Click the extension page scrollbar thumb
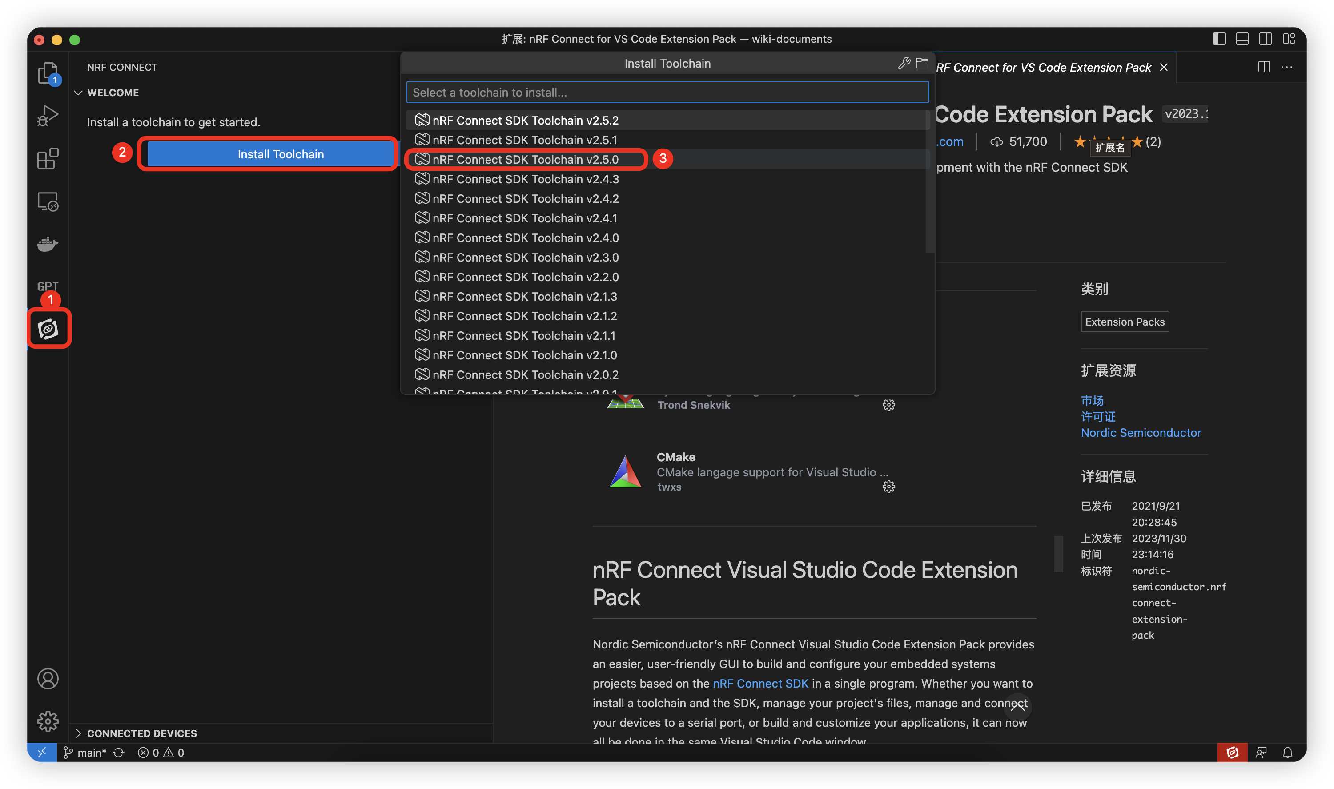Viewport: 1334px width, 789px height. pyautogui.click(x=1058, y=553)
